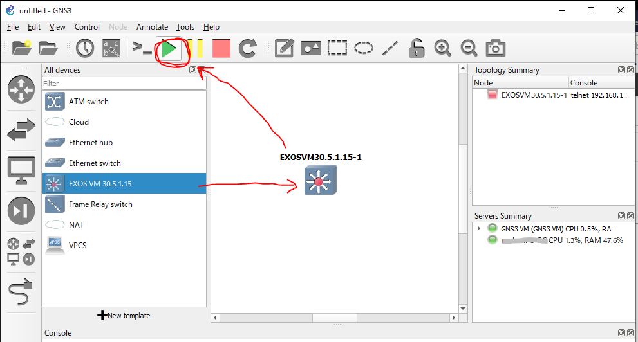Click the device Filter input field

click(124, 84)
